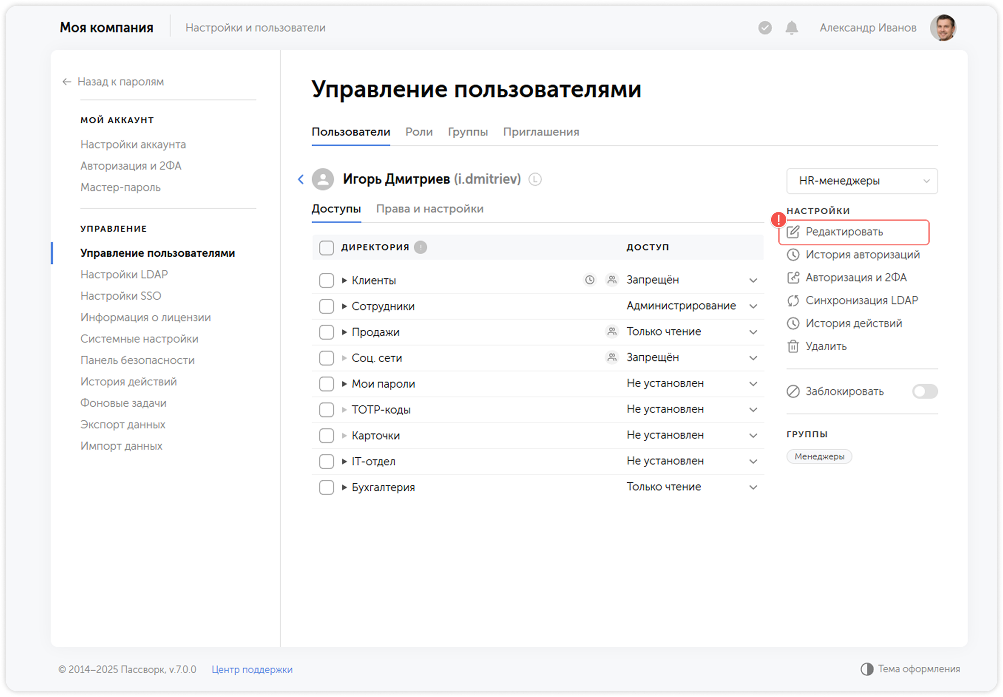Open Информация о лицензии in sidebar
1003x697 pixels.
coord(145,318)
